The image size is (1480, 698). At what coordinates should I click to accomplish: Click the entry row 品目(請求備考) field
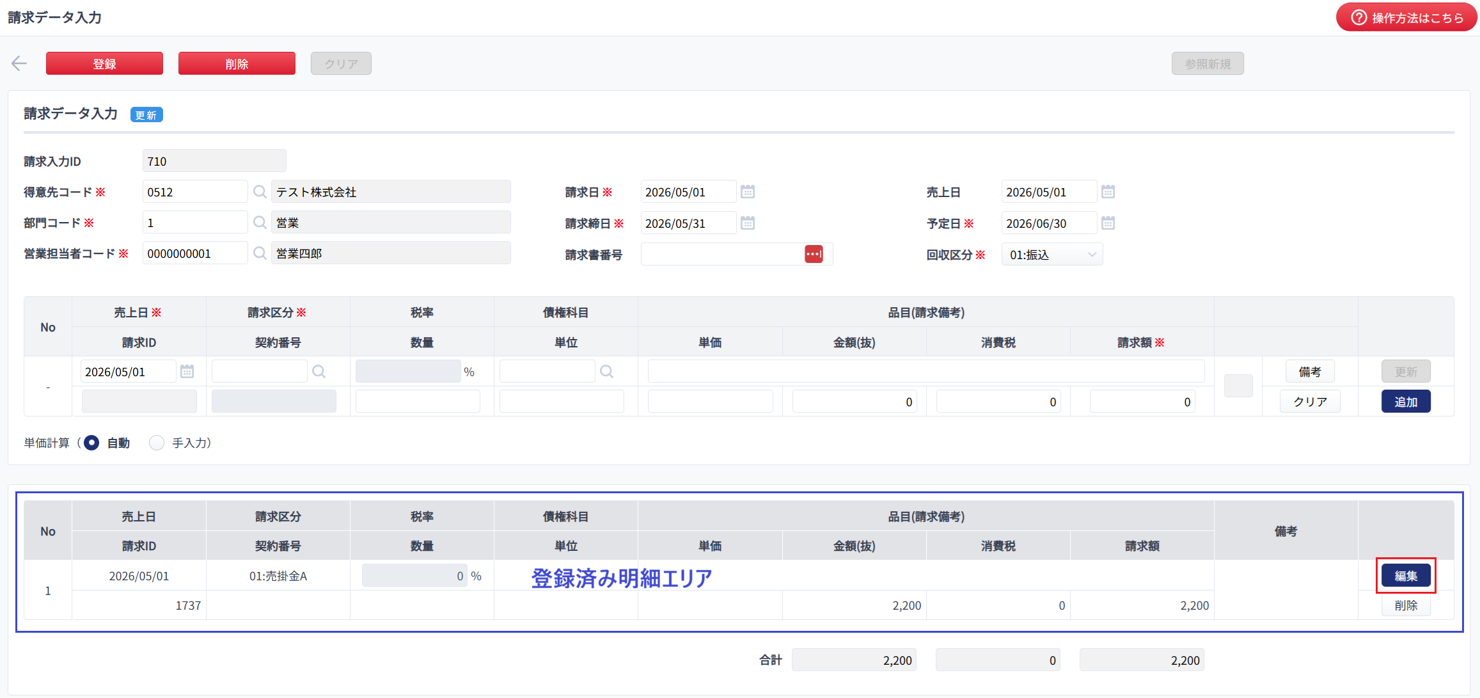coord(926,372)
